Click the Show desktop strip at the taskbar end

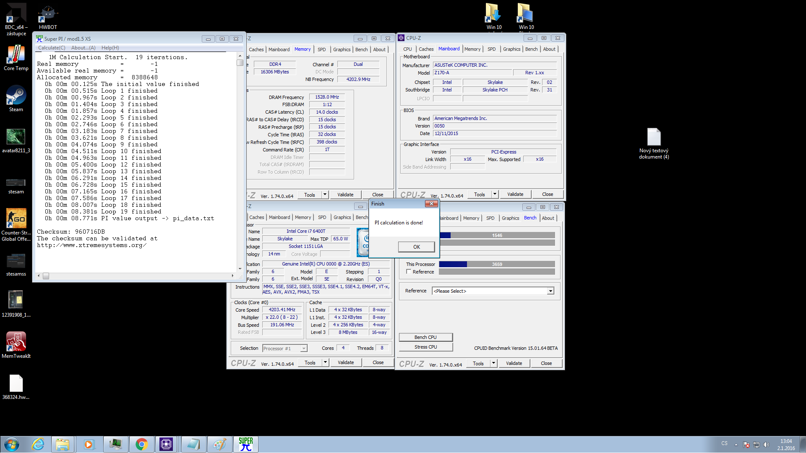[x=803, y=444]
